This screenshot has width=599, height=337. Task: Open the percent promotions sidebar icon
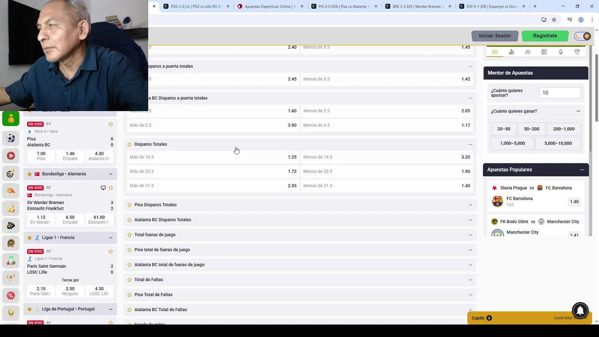11,295
